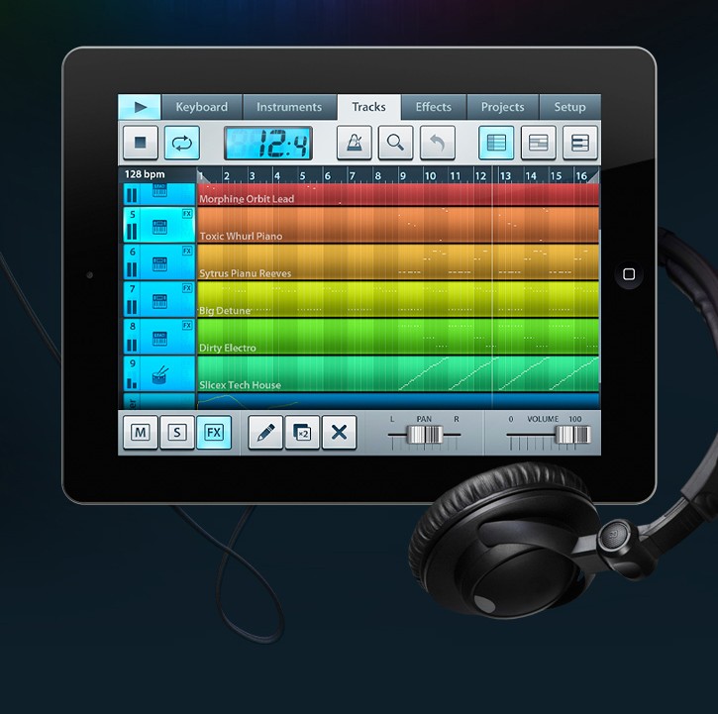Toggle loop playback mode
Screen dimensions: 718x714
pos(182,143)
